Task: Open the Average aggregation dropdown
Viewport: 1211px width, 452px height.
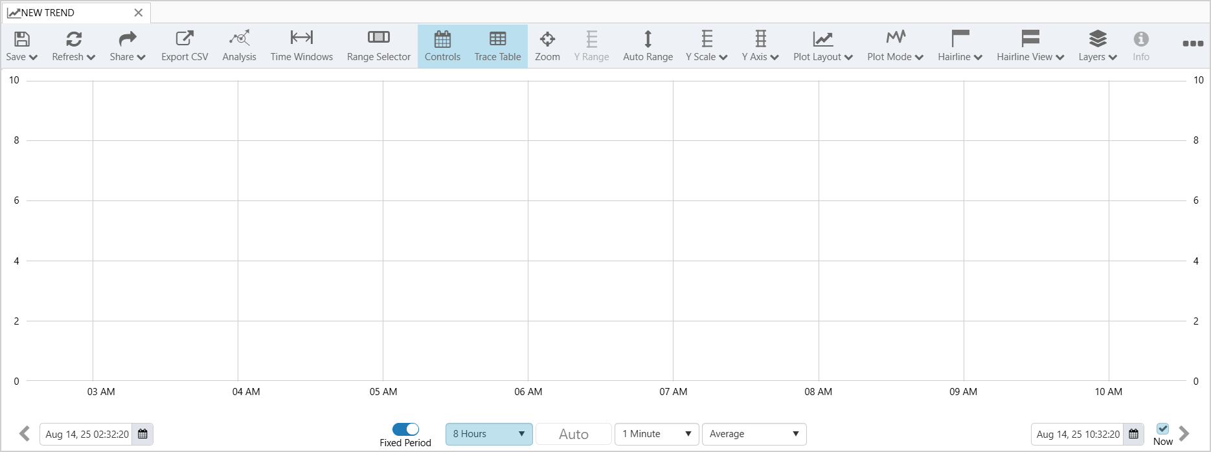Action: point(754,434)
